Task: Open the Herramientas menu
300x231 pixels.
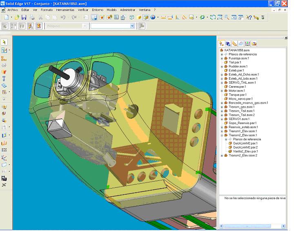Action: [x=65, y=9]
